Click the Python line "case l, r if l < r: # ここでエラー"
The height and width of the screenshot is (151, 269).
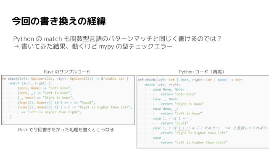210,128
